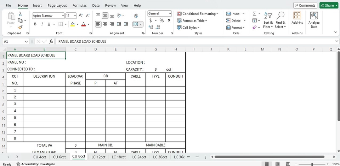340x166 pixels.
Task: Open the Orientation text angle tool
Action: click(119, 16)
